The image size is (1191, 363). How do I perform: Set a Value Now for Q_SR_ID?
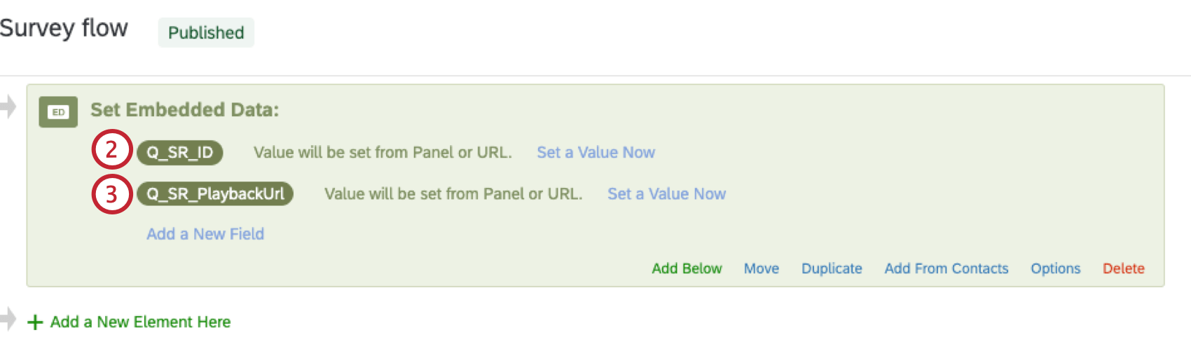coord(595,153)
